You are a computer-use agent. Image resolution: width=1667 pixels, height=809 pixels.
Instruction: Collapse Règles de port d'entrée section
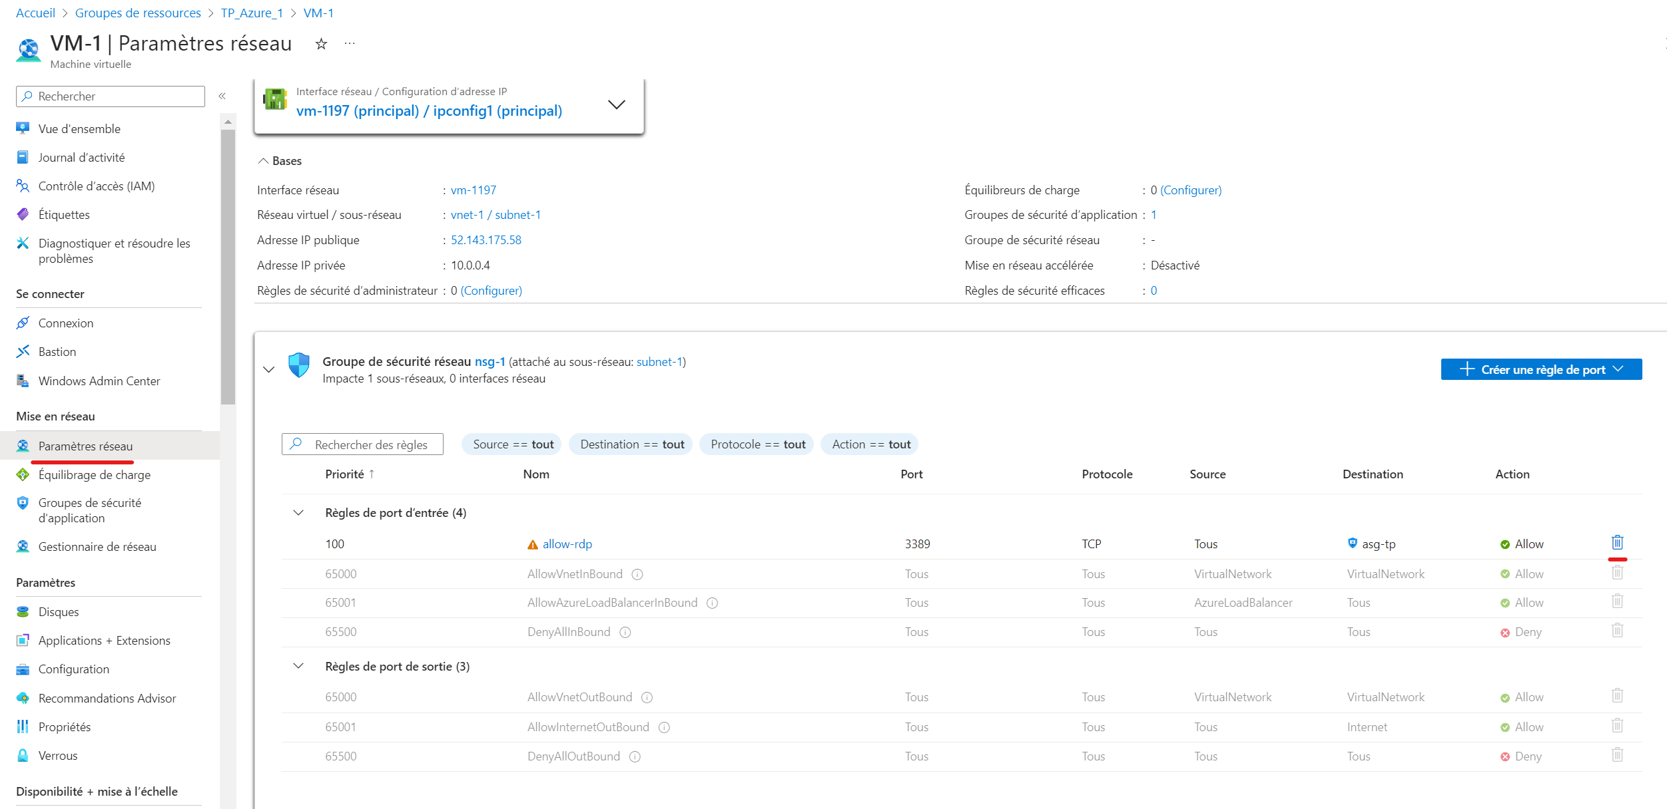click(298, 512)
